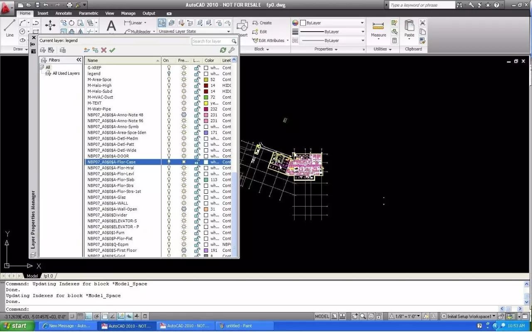This screenshot has height=332, width=532.
Task: Click color swatch of M-HVAC-Duct layer
Action: click(x=206, y=97)
